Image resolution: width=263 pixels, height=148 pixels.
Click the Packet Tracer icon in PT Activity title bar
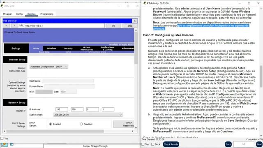tap(145, 3)
